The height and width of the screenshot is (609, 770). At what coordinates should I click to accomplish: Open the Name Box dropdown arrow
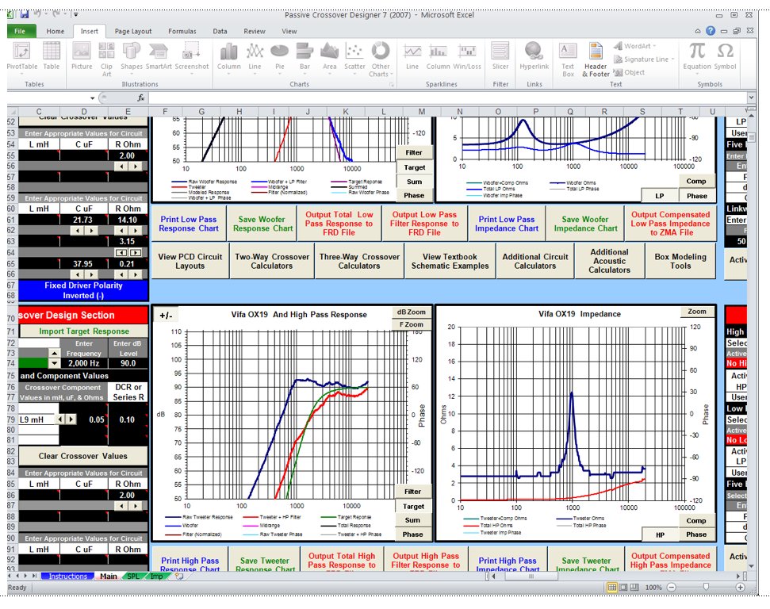point(92,98)
